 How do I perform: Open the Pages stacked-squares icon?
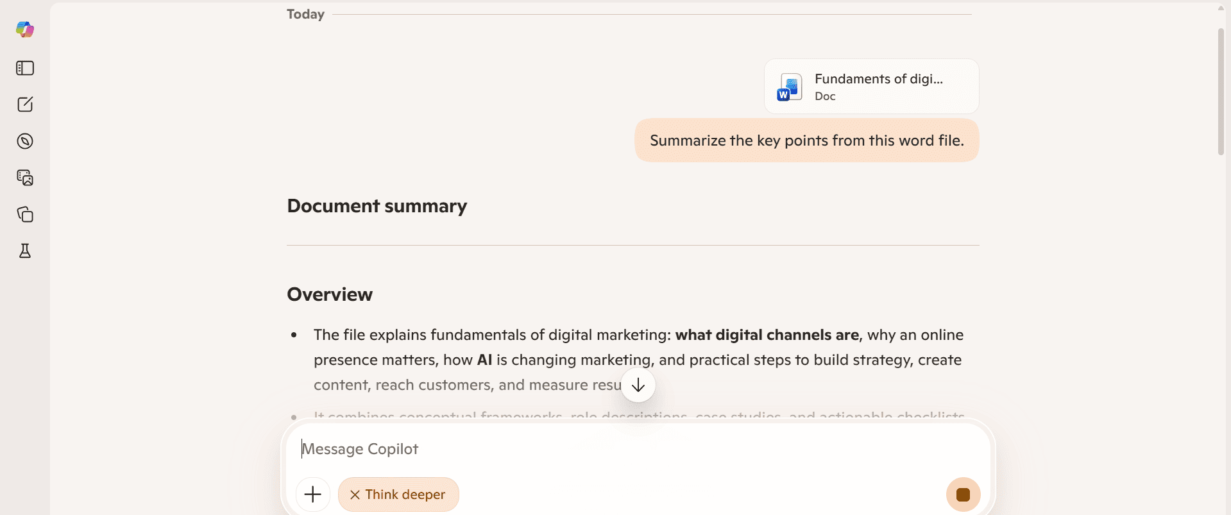(25, 214)
